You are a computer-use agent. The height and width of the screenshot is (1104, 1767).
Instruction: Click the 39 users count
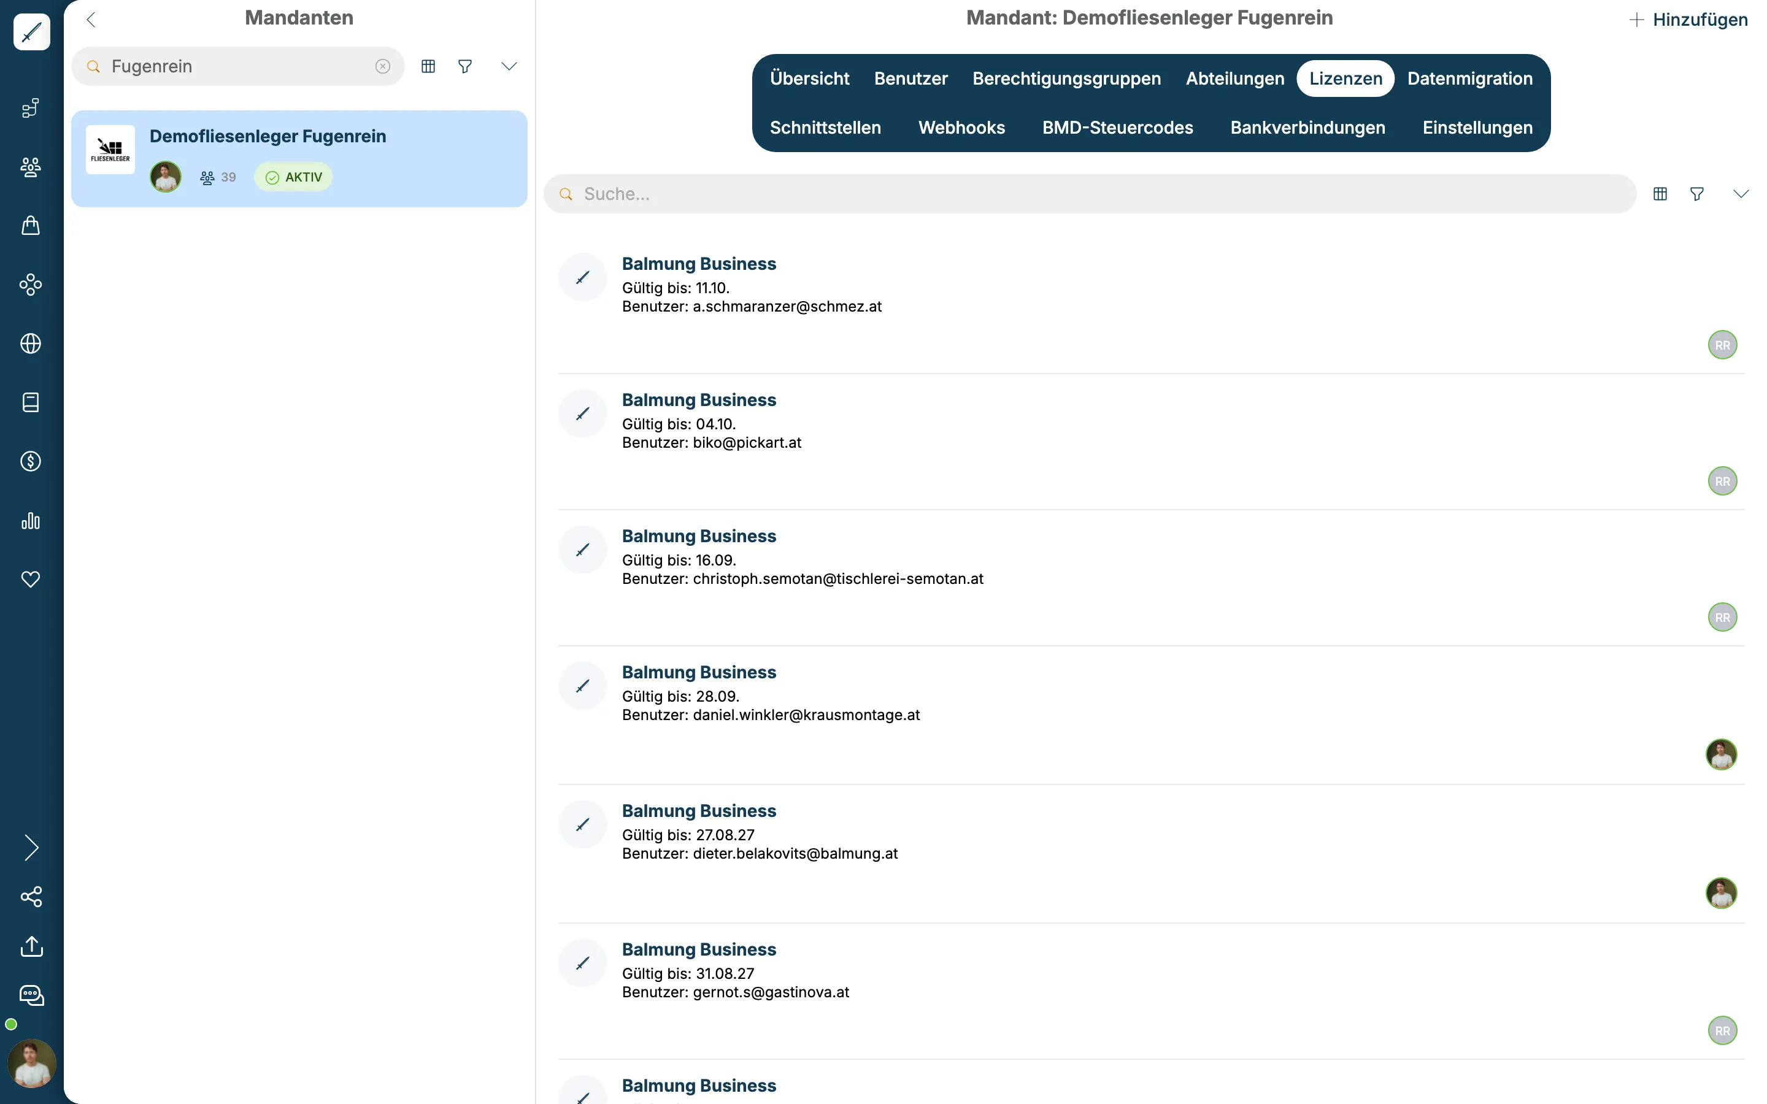(x=218, y=177)
